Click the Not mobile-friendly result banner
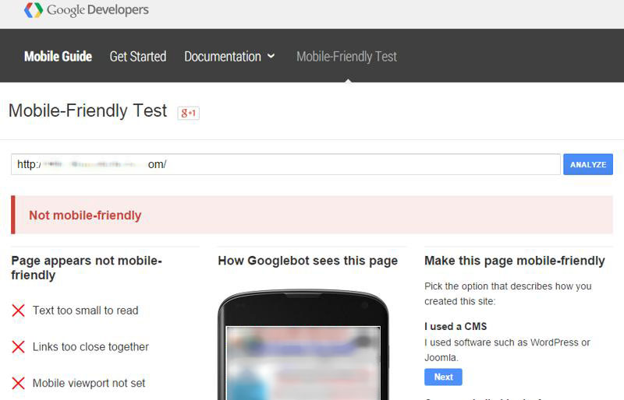The image size is (624, 400). coord(312,215)
